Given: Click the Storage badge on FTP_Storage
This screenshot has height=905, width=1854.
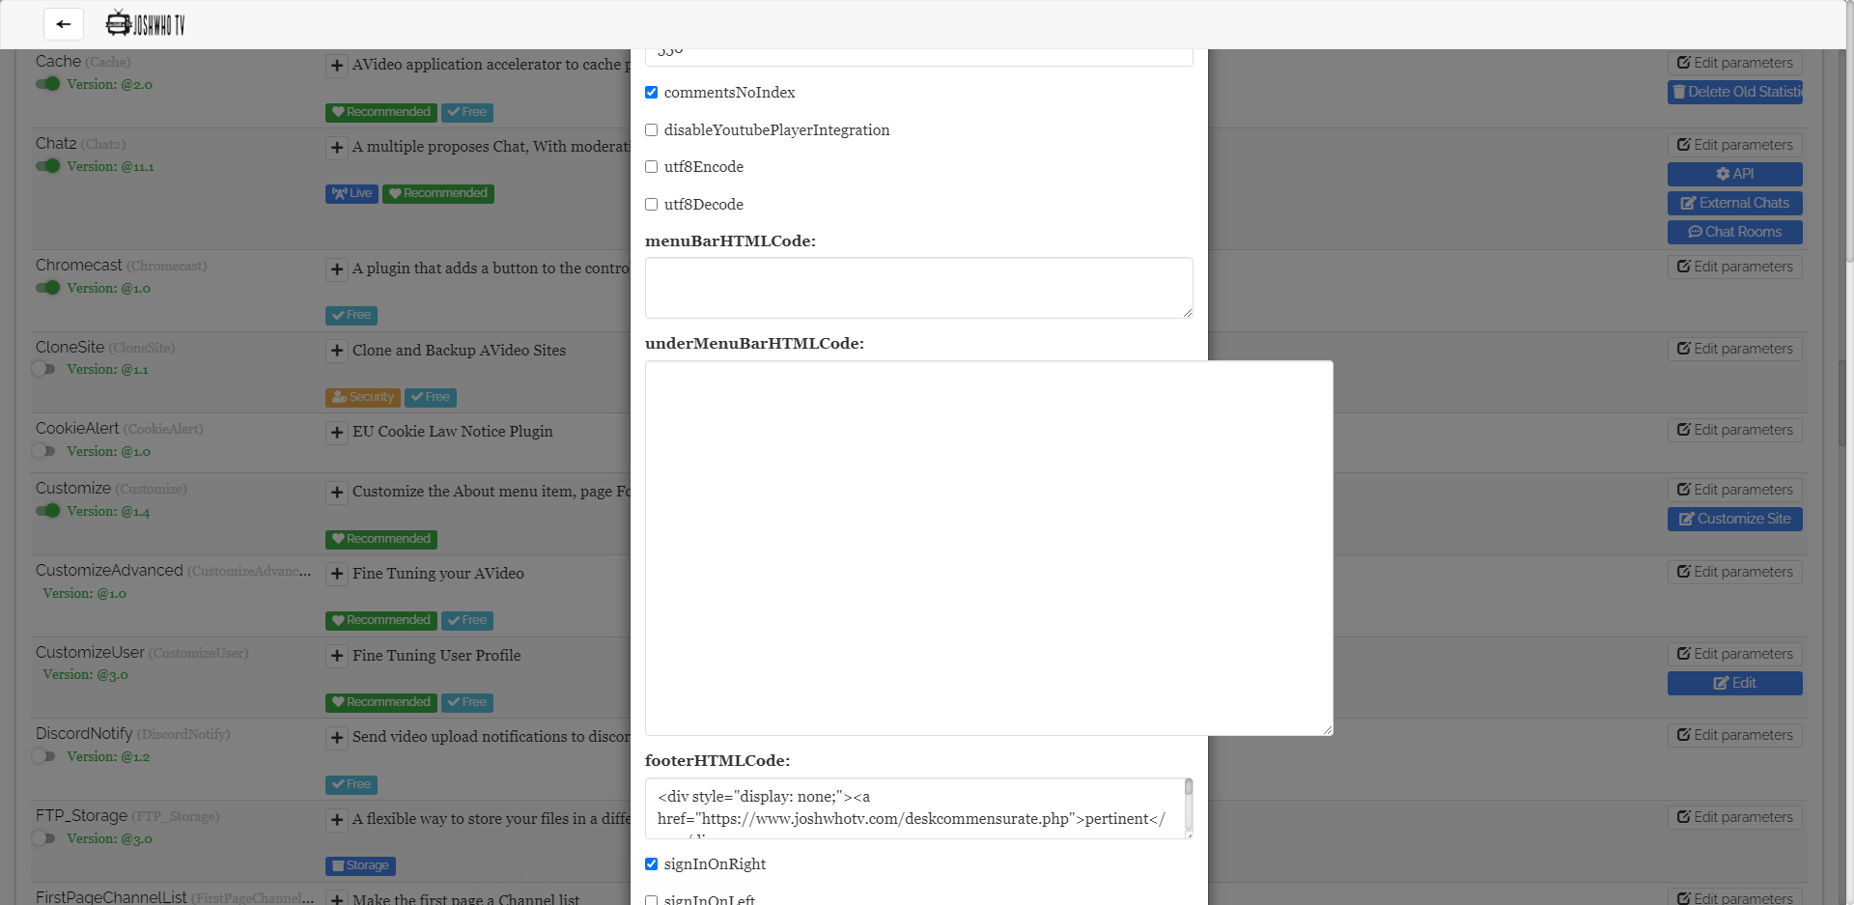Looking at the screenshot, I should (359, 865).
